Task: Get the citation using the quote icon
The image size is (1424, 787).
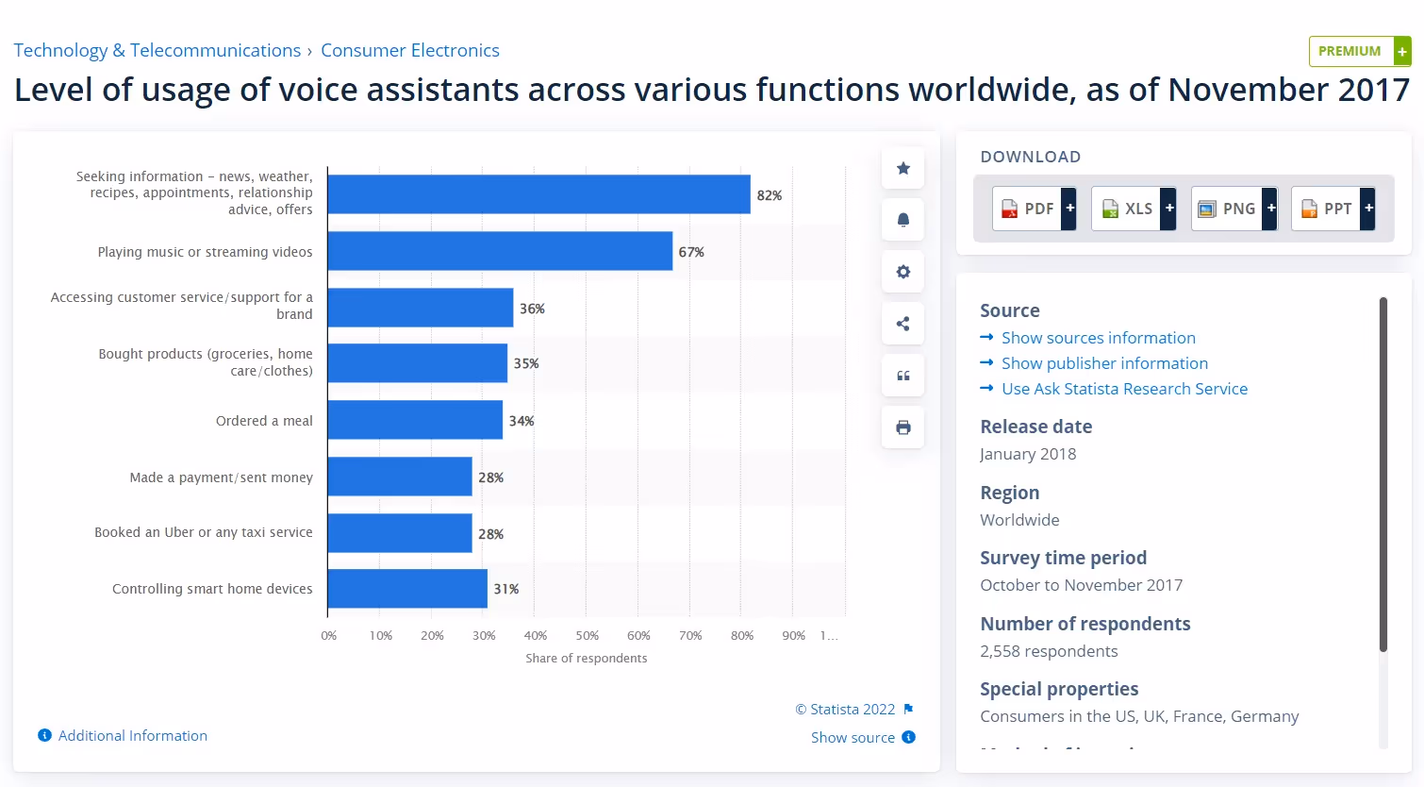Action: pos(902,375)
